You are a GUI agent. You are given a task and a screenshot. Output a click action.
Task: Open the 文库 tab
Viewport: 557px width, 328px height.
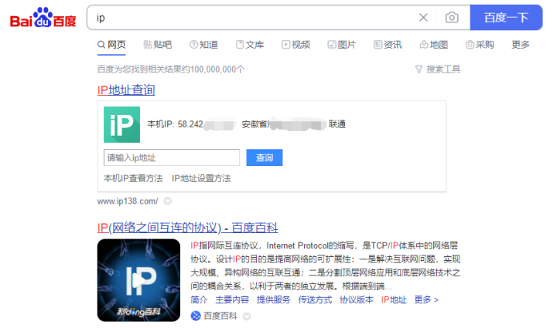[250, 45]
